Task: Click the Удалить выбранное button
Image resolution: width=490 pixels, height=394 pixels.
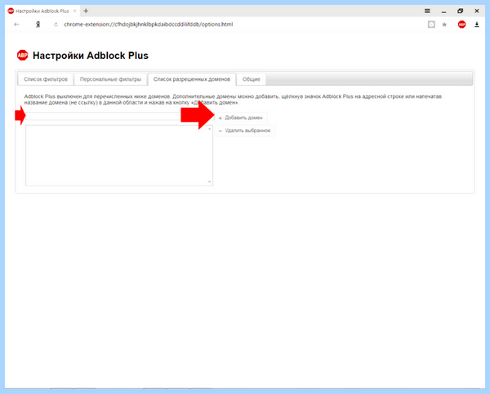Action: [x=245, y=131]
